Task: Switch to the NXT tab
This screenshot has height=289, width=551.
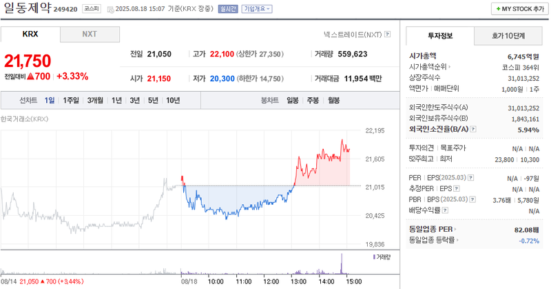Action: [90, 34]
